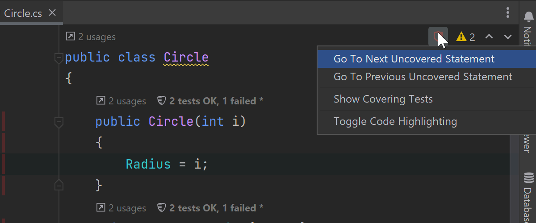
Task: Choose Go To Next Uncovered Statement
Action: [414, 59]
